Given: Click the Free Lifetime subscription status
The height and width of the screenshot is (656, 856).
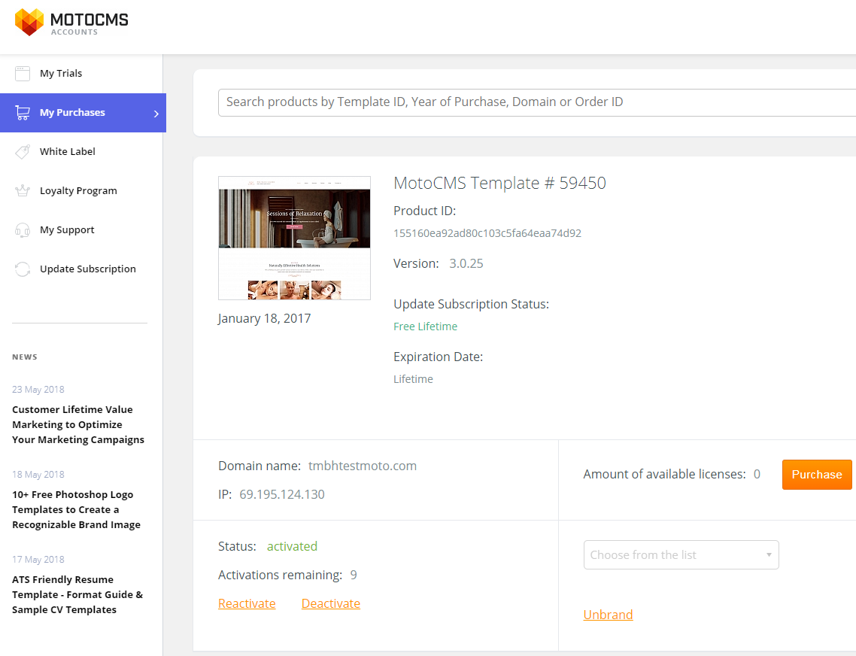Looking at the screenshot, I should (425, 326).
